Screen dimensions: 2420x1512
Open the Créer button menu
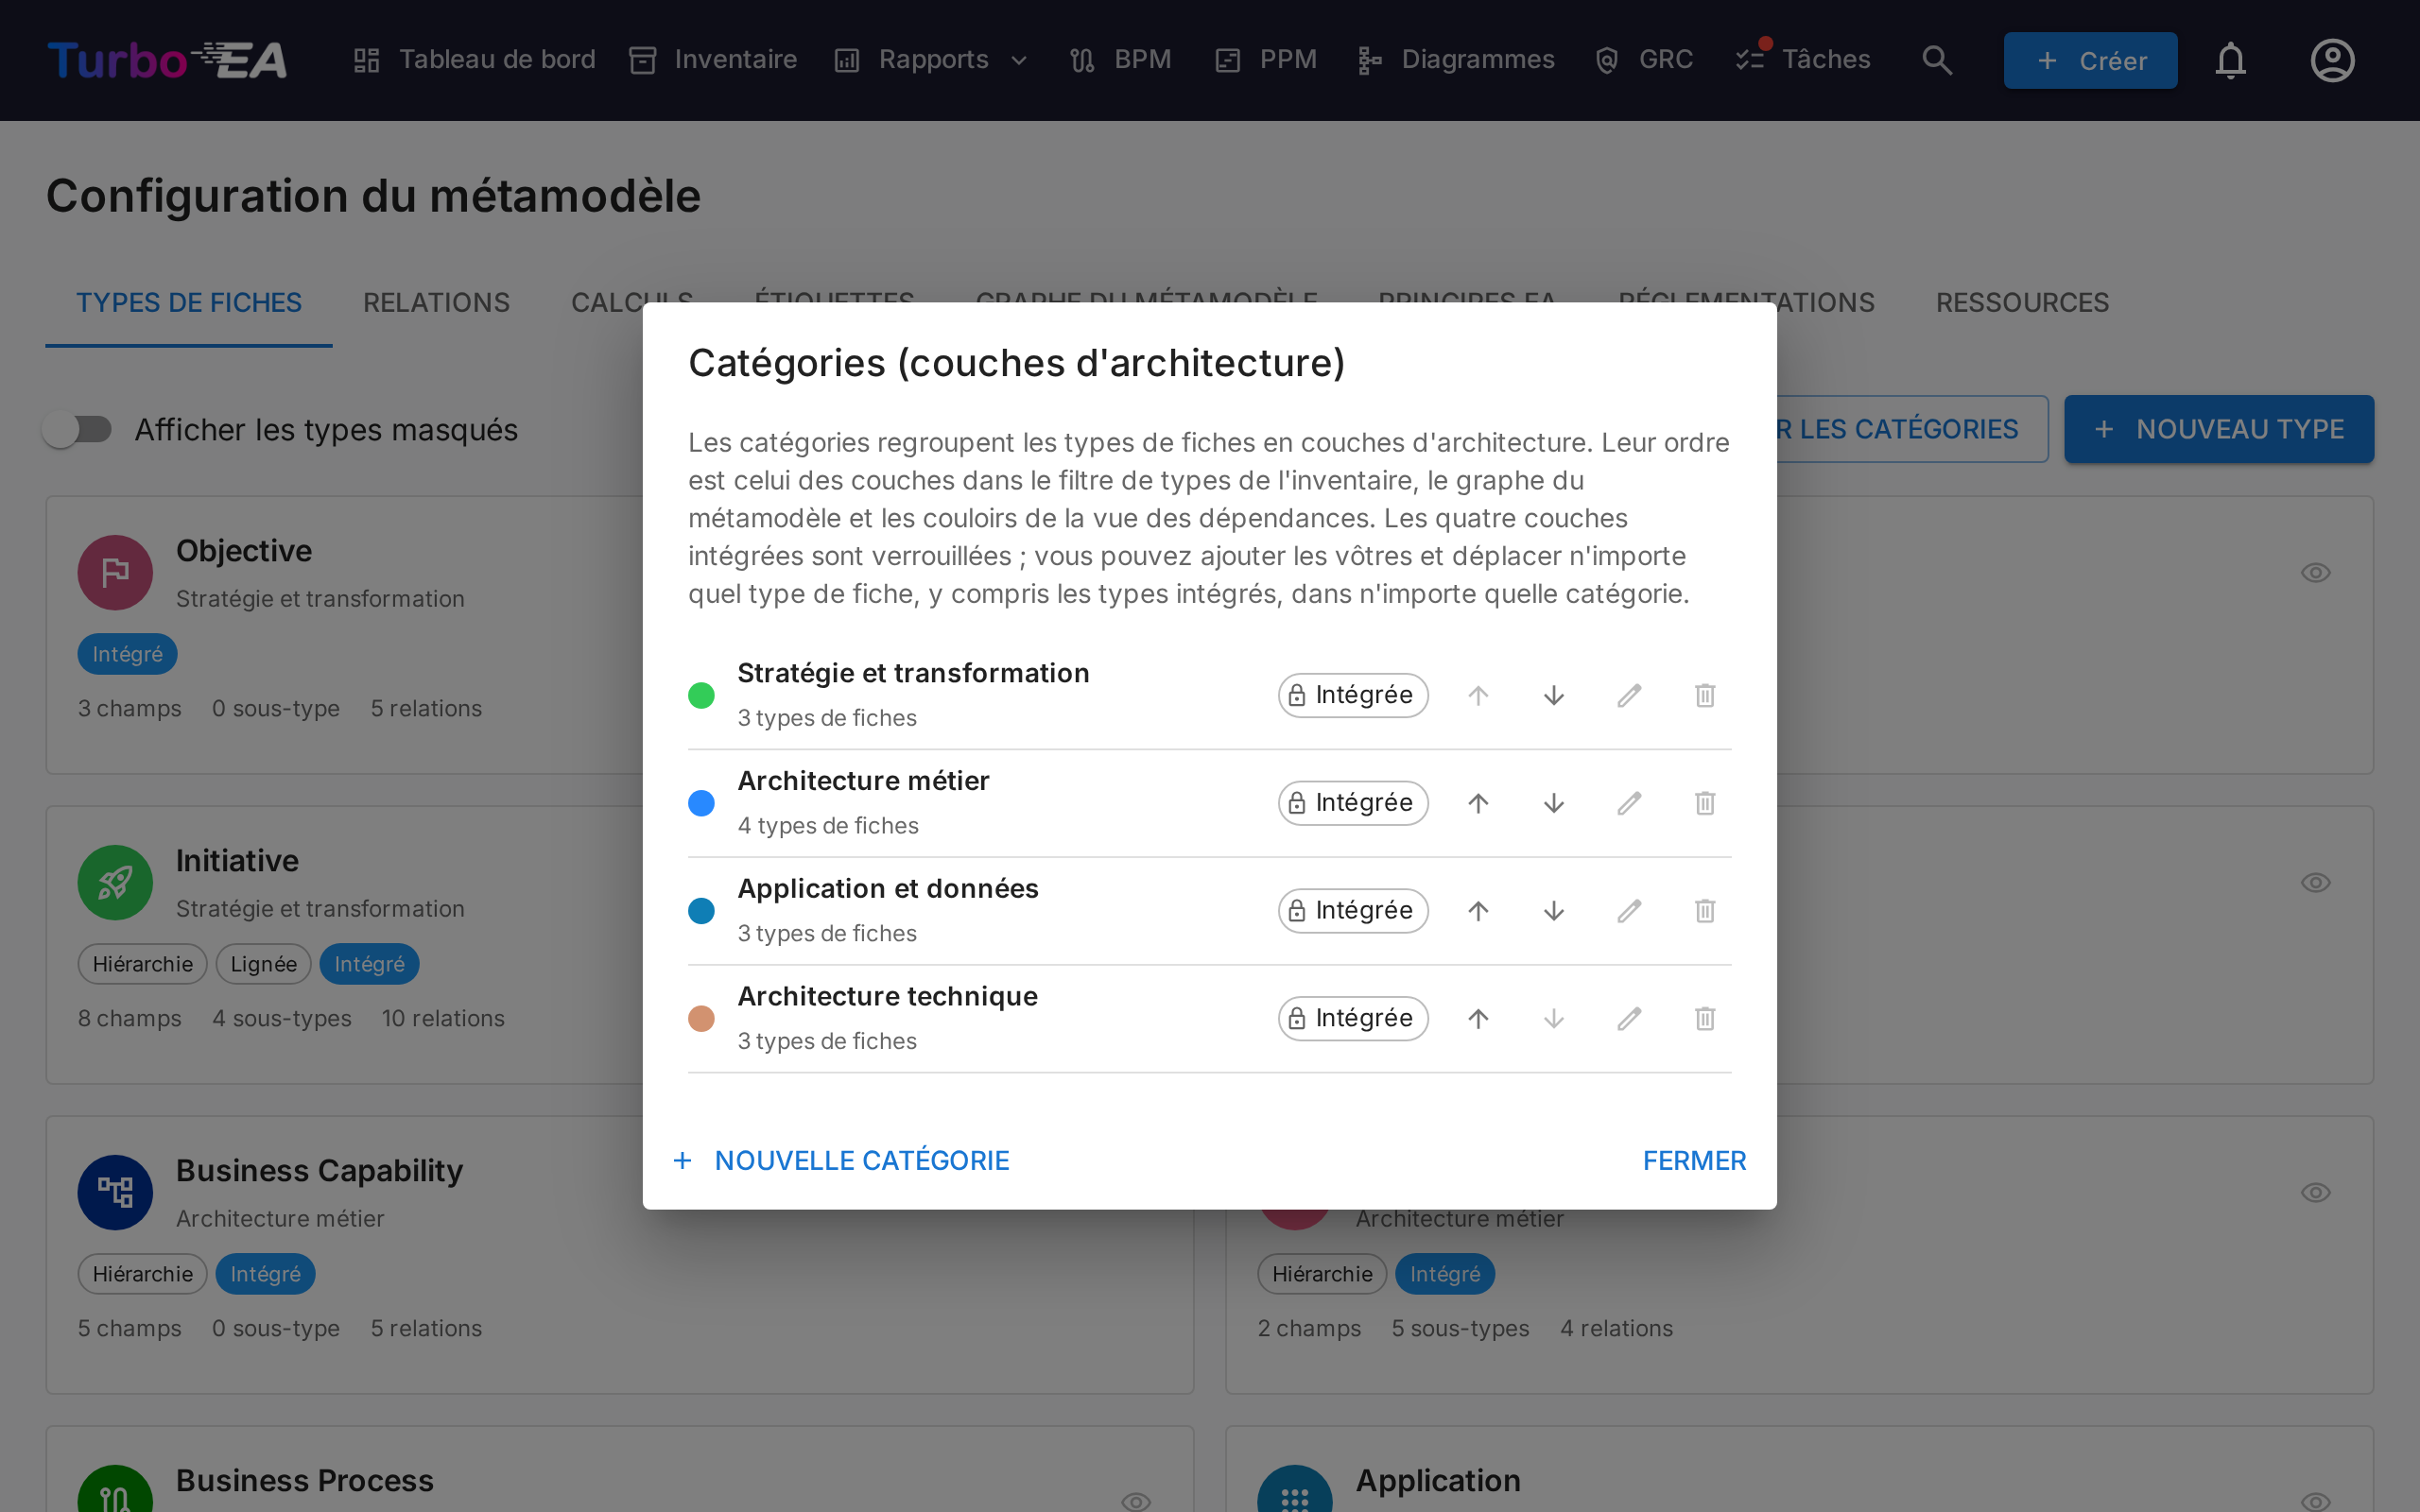pyautogui.click(x=2090, y=60)
